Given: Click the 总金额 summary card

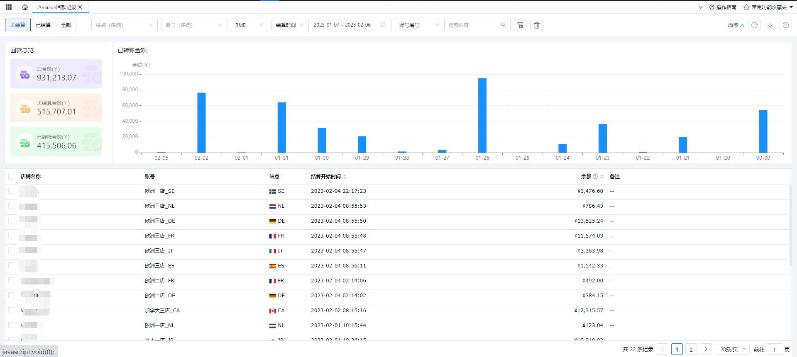Looking at the screenshot, I should (56, 74).
